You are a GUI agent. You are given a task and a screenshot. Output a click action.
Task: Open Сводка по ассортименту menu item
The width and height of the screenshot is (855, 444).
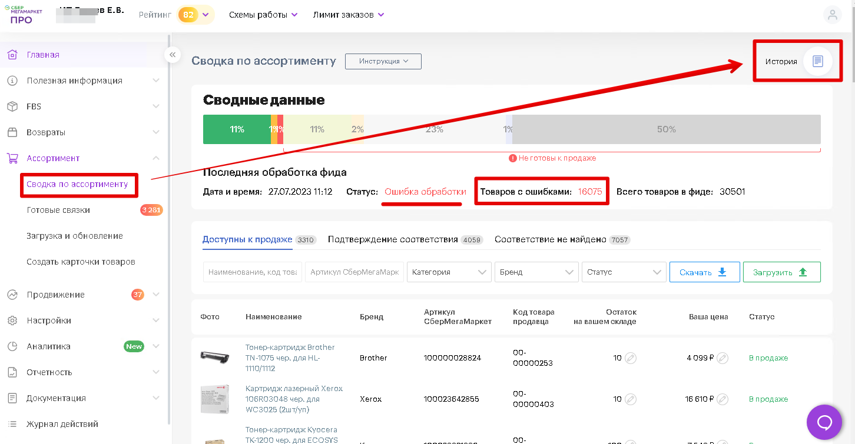[x=77, y=184]
